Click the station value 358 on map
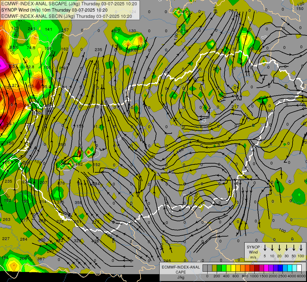 pos(78,202)
